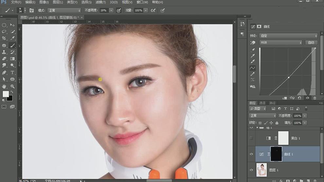Screen dimensions: 324x182
Task: Select the Clone Stamp tool
Action: click(x=4, y=52)
